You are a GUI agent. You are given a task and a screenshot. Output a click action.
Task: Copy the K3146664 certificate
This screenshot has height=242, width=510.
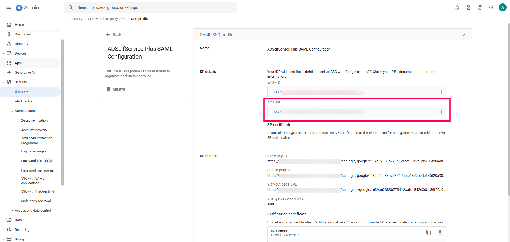429,232
